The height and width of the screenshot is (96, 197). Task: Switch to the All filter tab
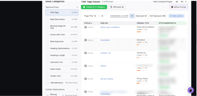[132, 16]
